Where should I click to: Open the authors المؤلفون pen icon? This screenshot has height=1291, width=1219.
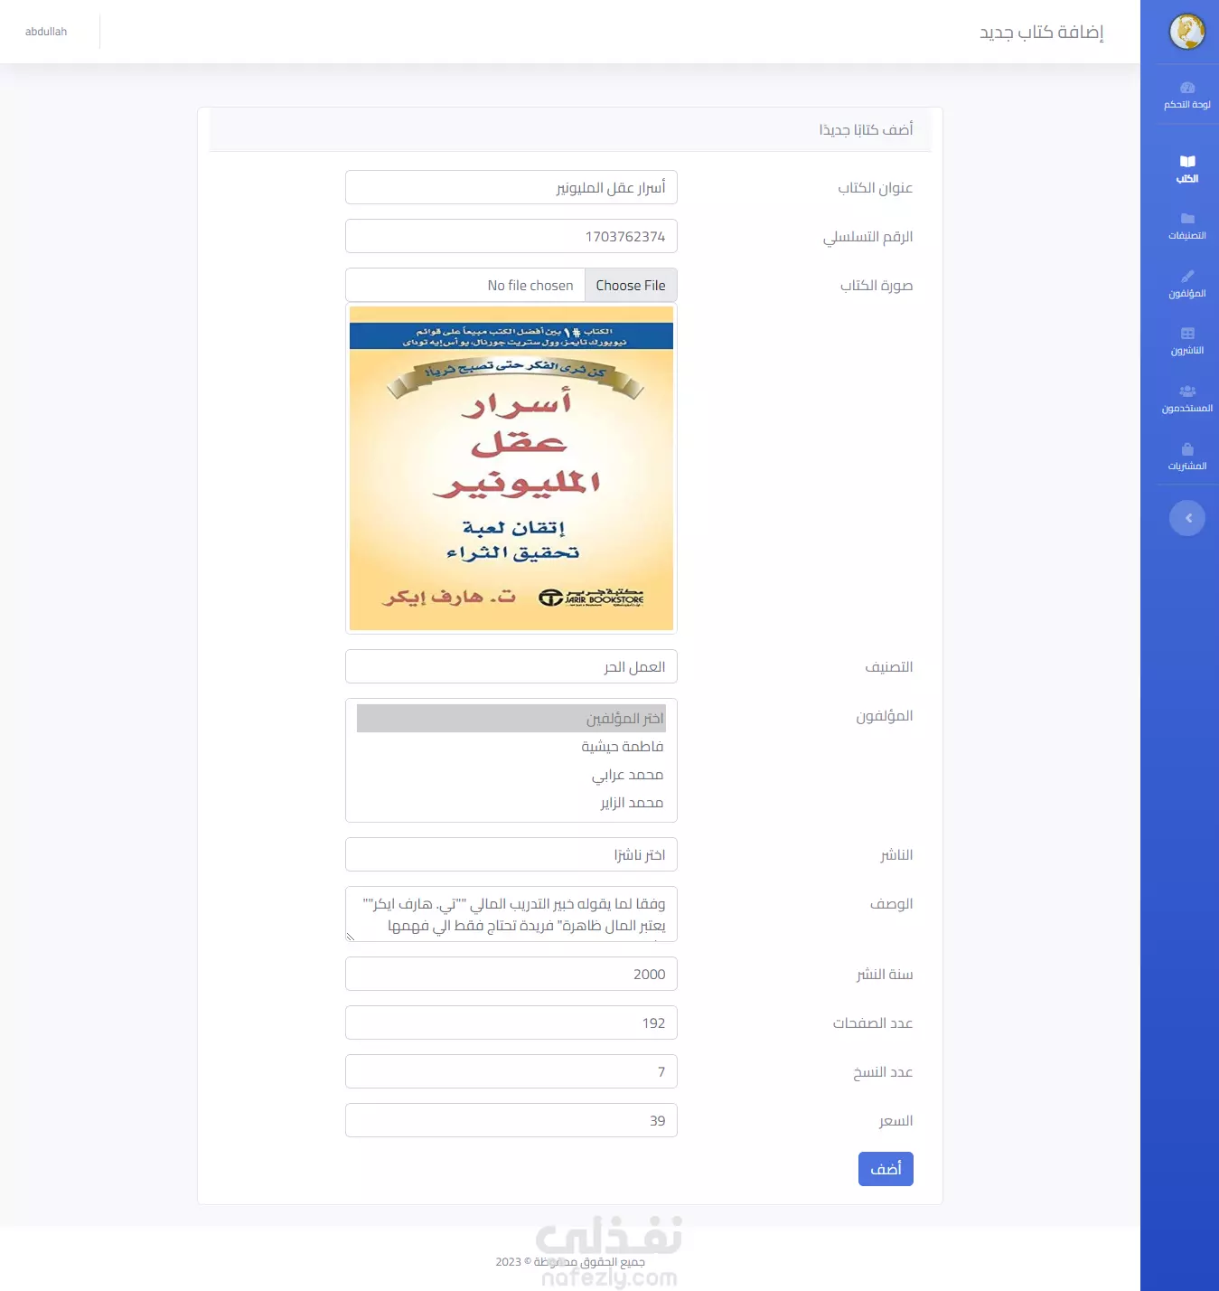1187,276
